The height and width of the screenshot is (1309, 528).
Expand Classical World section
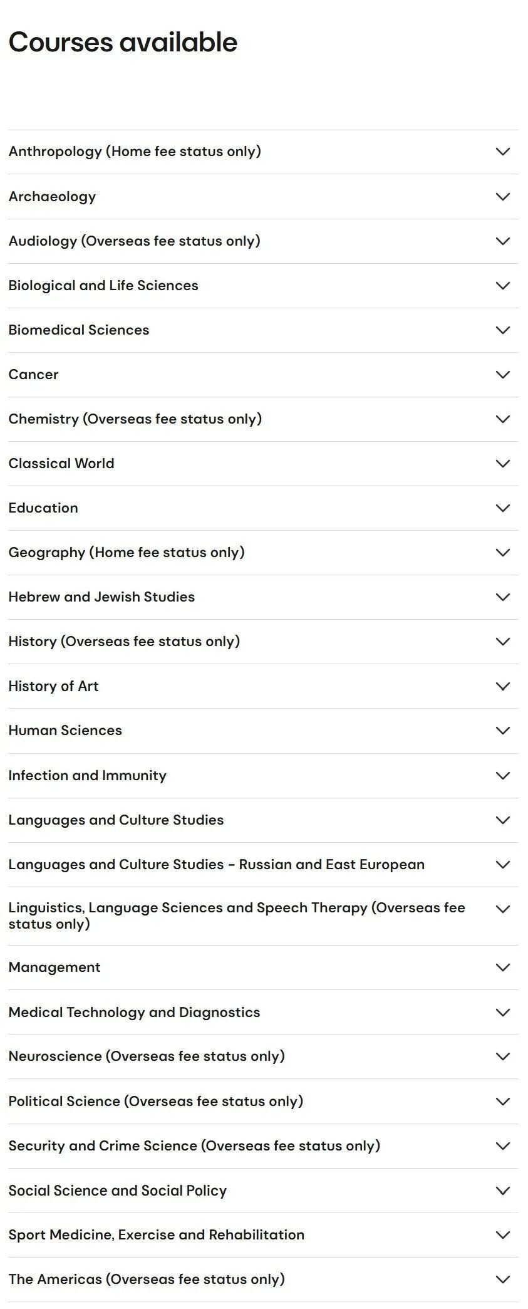point(263,464)
